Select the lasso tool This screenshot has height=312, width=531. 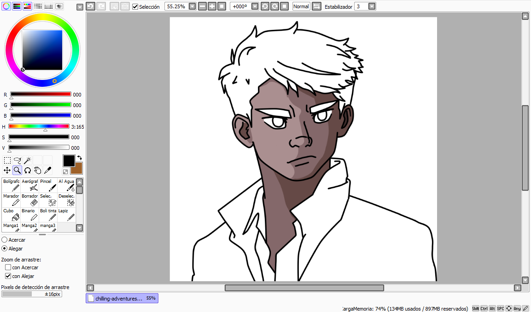point(18,160)
